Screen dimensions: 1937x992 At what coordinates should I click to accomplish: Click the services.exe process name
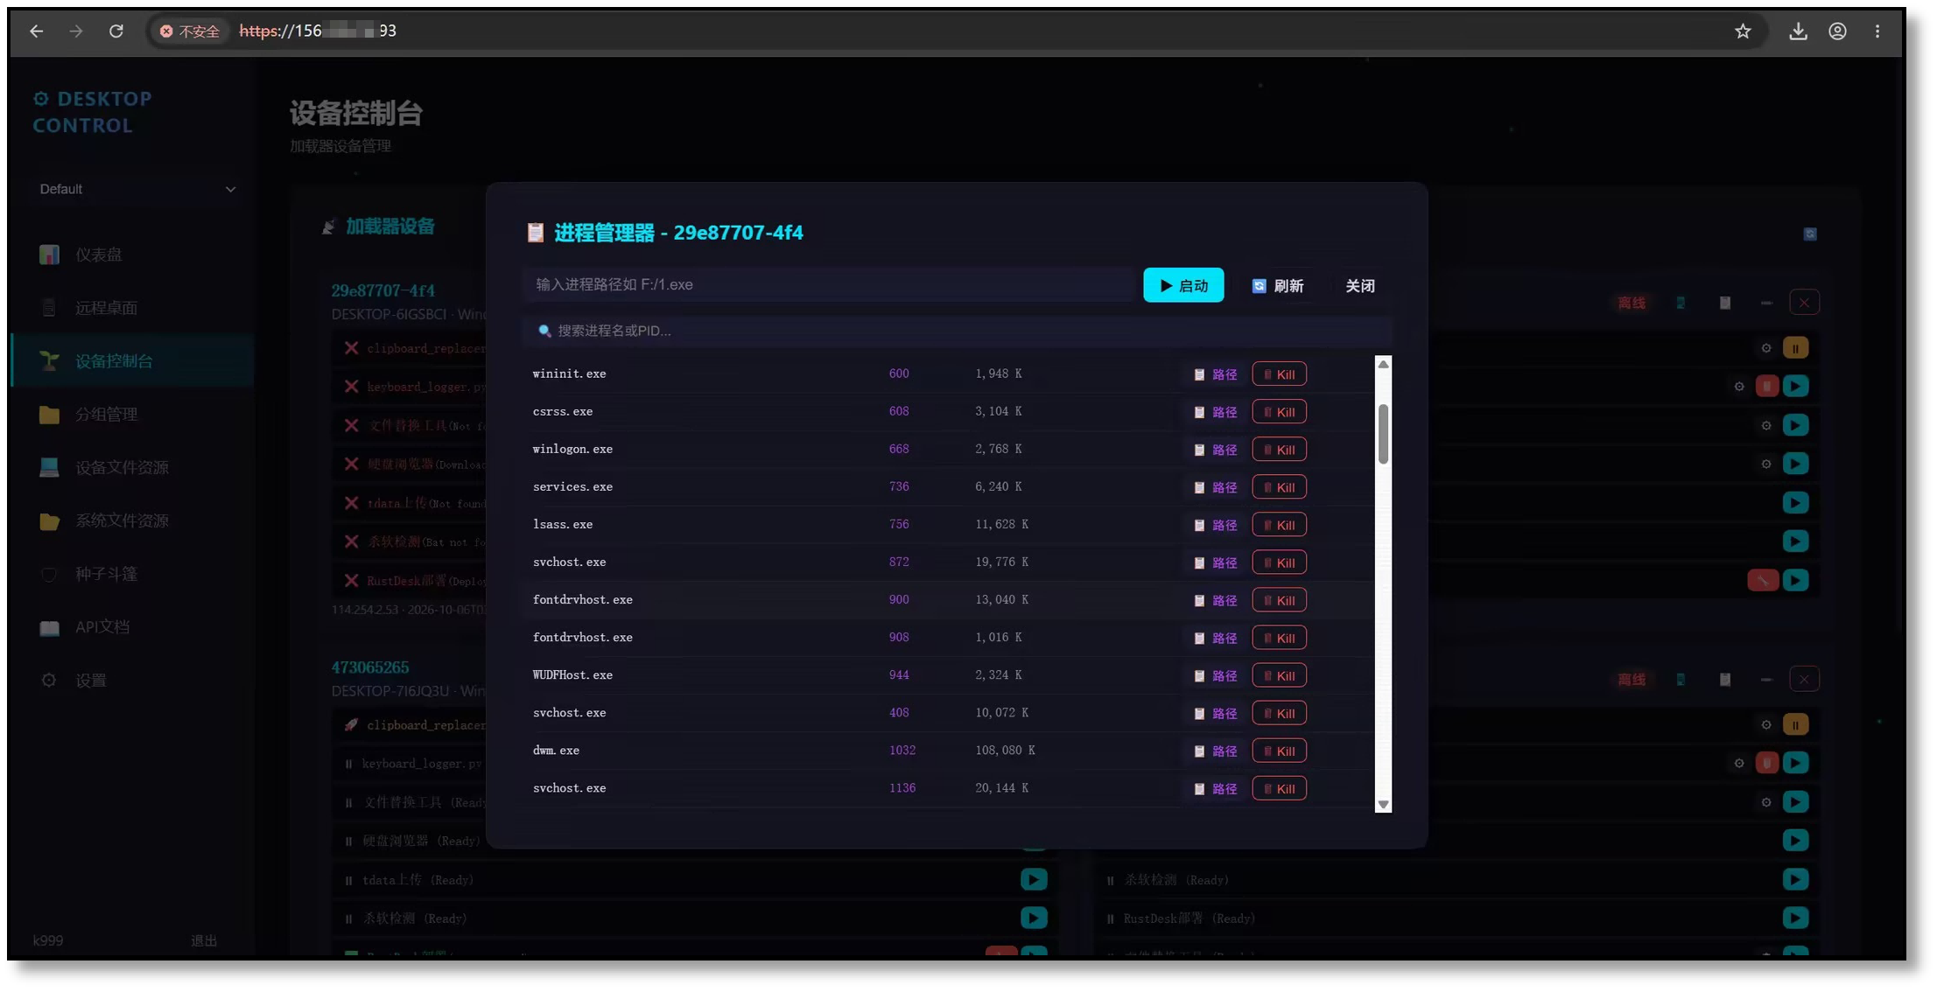click(x=572, y=487)
